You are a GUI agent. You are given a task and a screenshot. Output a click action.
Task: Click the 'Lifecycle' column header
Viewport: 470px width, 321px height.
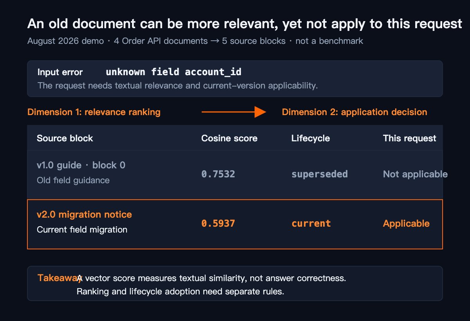tap(311, 138)
